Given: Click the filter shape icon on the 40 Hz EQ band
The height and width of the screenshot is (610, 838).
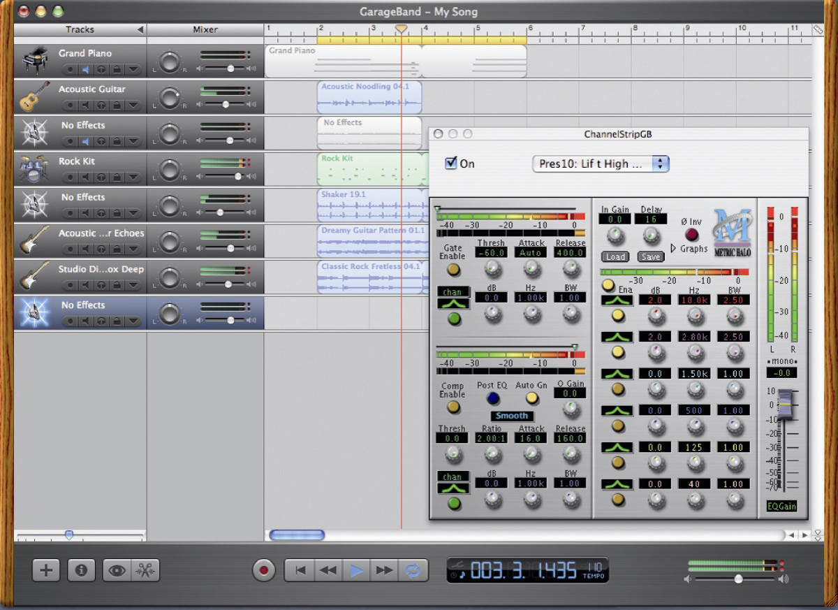Looking at the screenshot, I should click(x=617, y=484).
